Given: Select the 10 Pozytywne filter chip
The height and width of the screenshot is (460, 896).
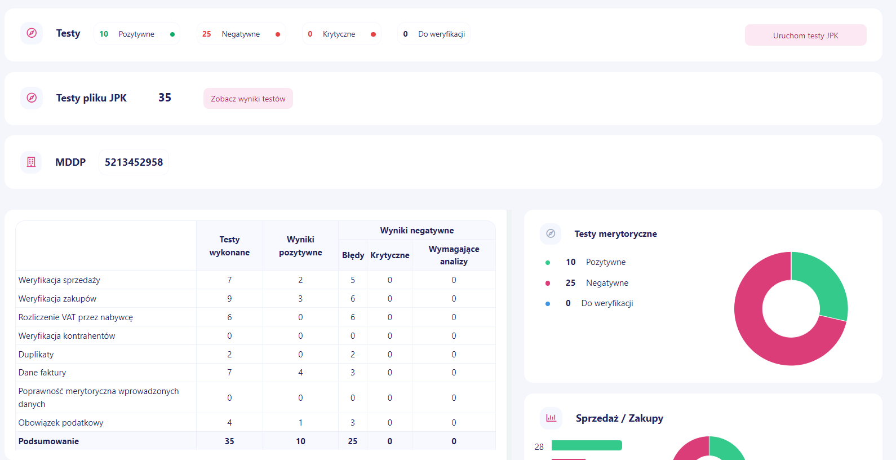Looking at the screenshot, I should [x=137, y=34].
